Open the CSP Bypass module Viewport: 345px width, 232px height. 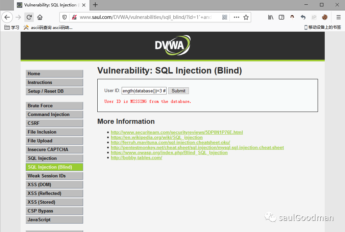click(54, 211)
